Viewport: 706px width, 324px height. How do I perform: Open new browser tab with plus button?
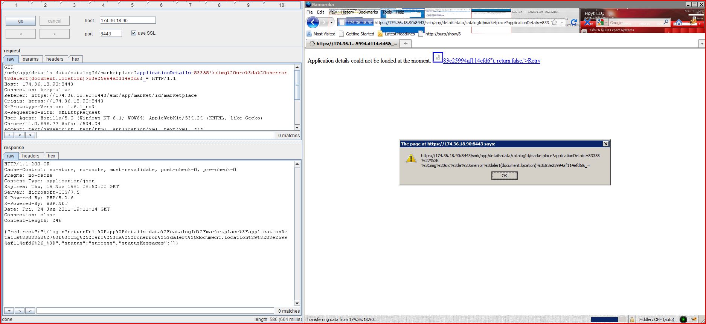(406, 44)
